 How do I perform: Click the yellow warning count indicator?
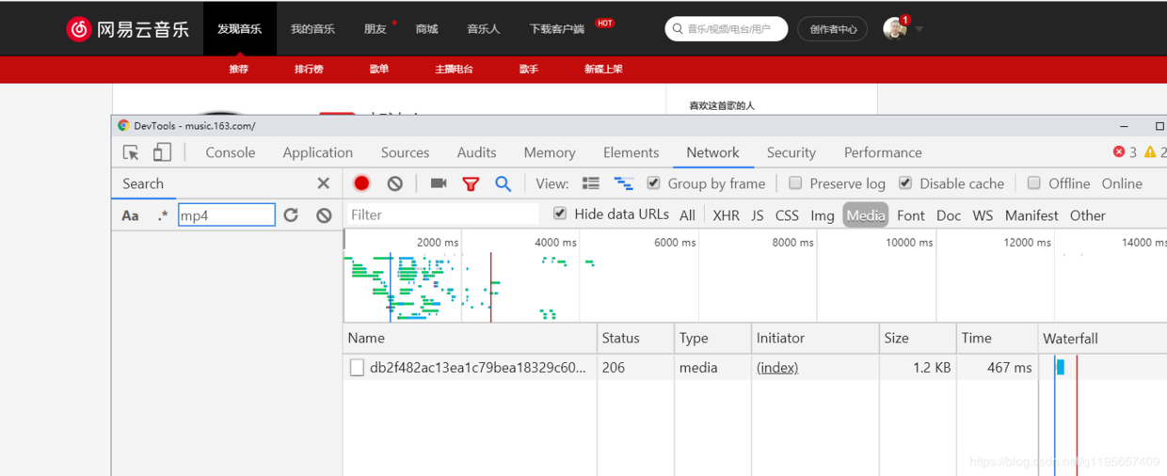point(1155,152)
